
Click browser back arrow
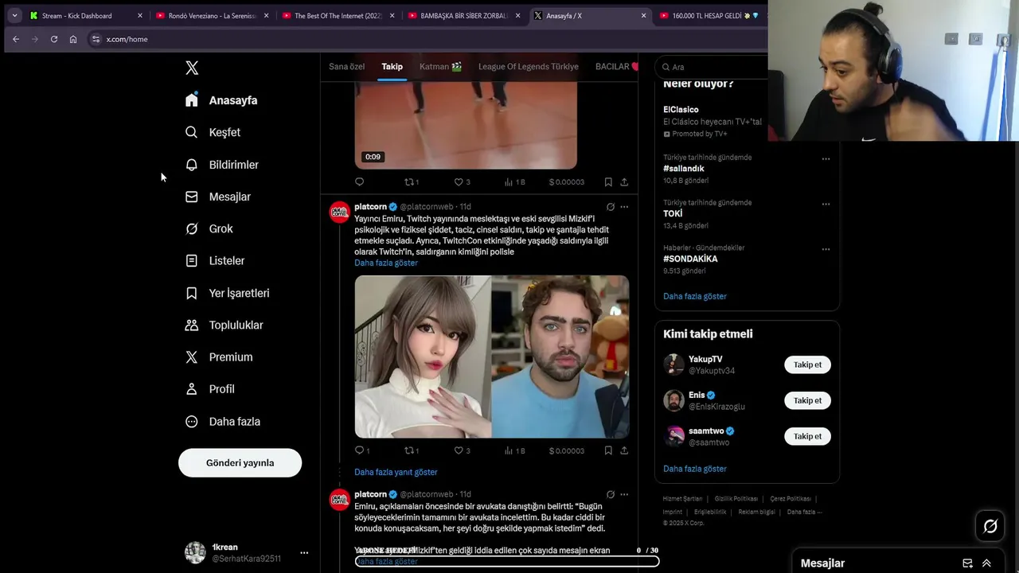click(16, 39)
